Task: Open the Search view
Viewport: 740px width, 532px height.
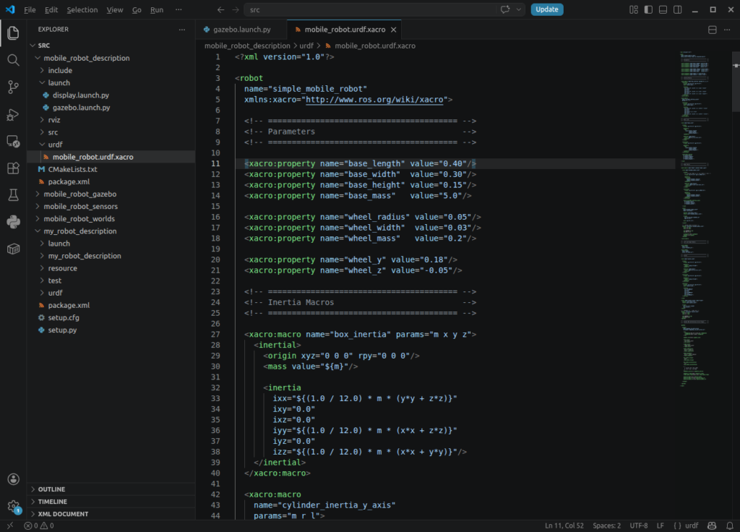Action: (x=13, y=60)
